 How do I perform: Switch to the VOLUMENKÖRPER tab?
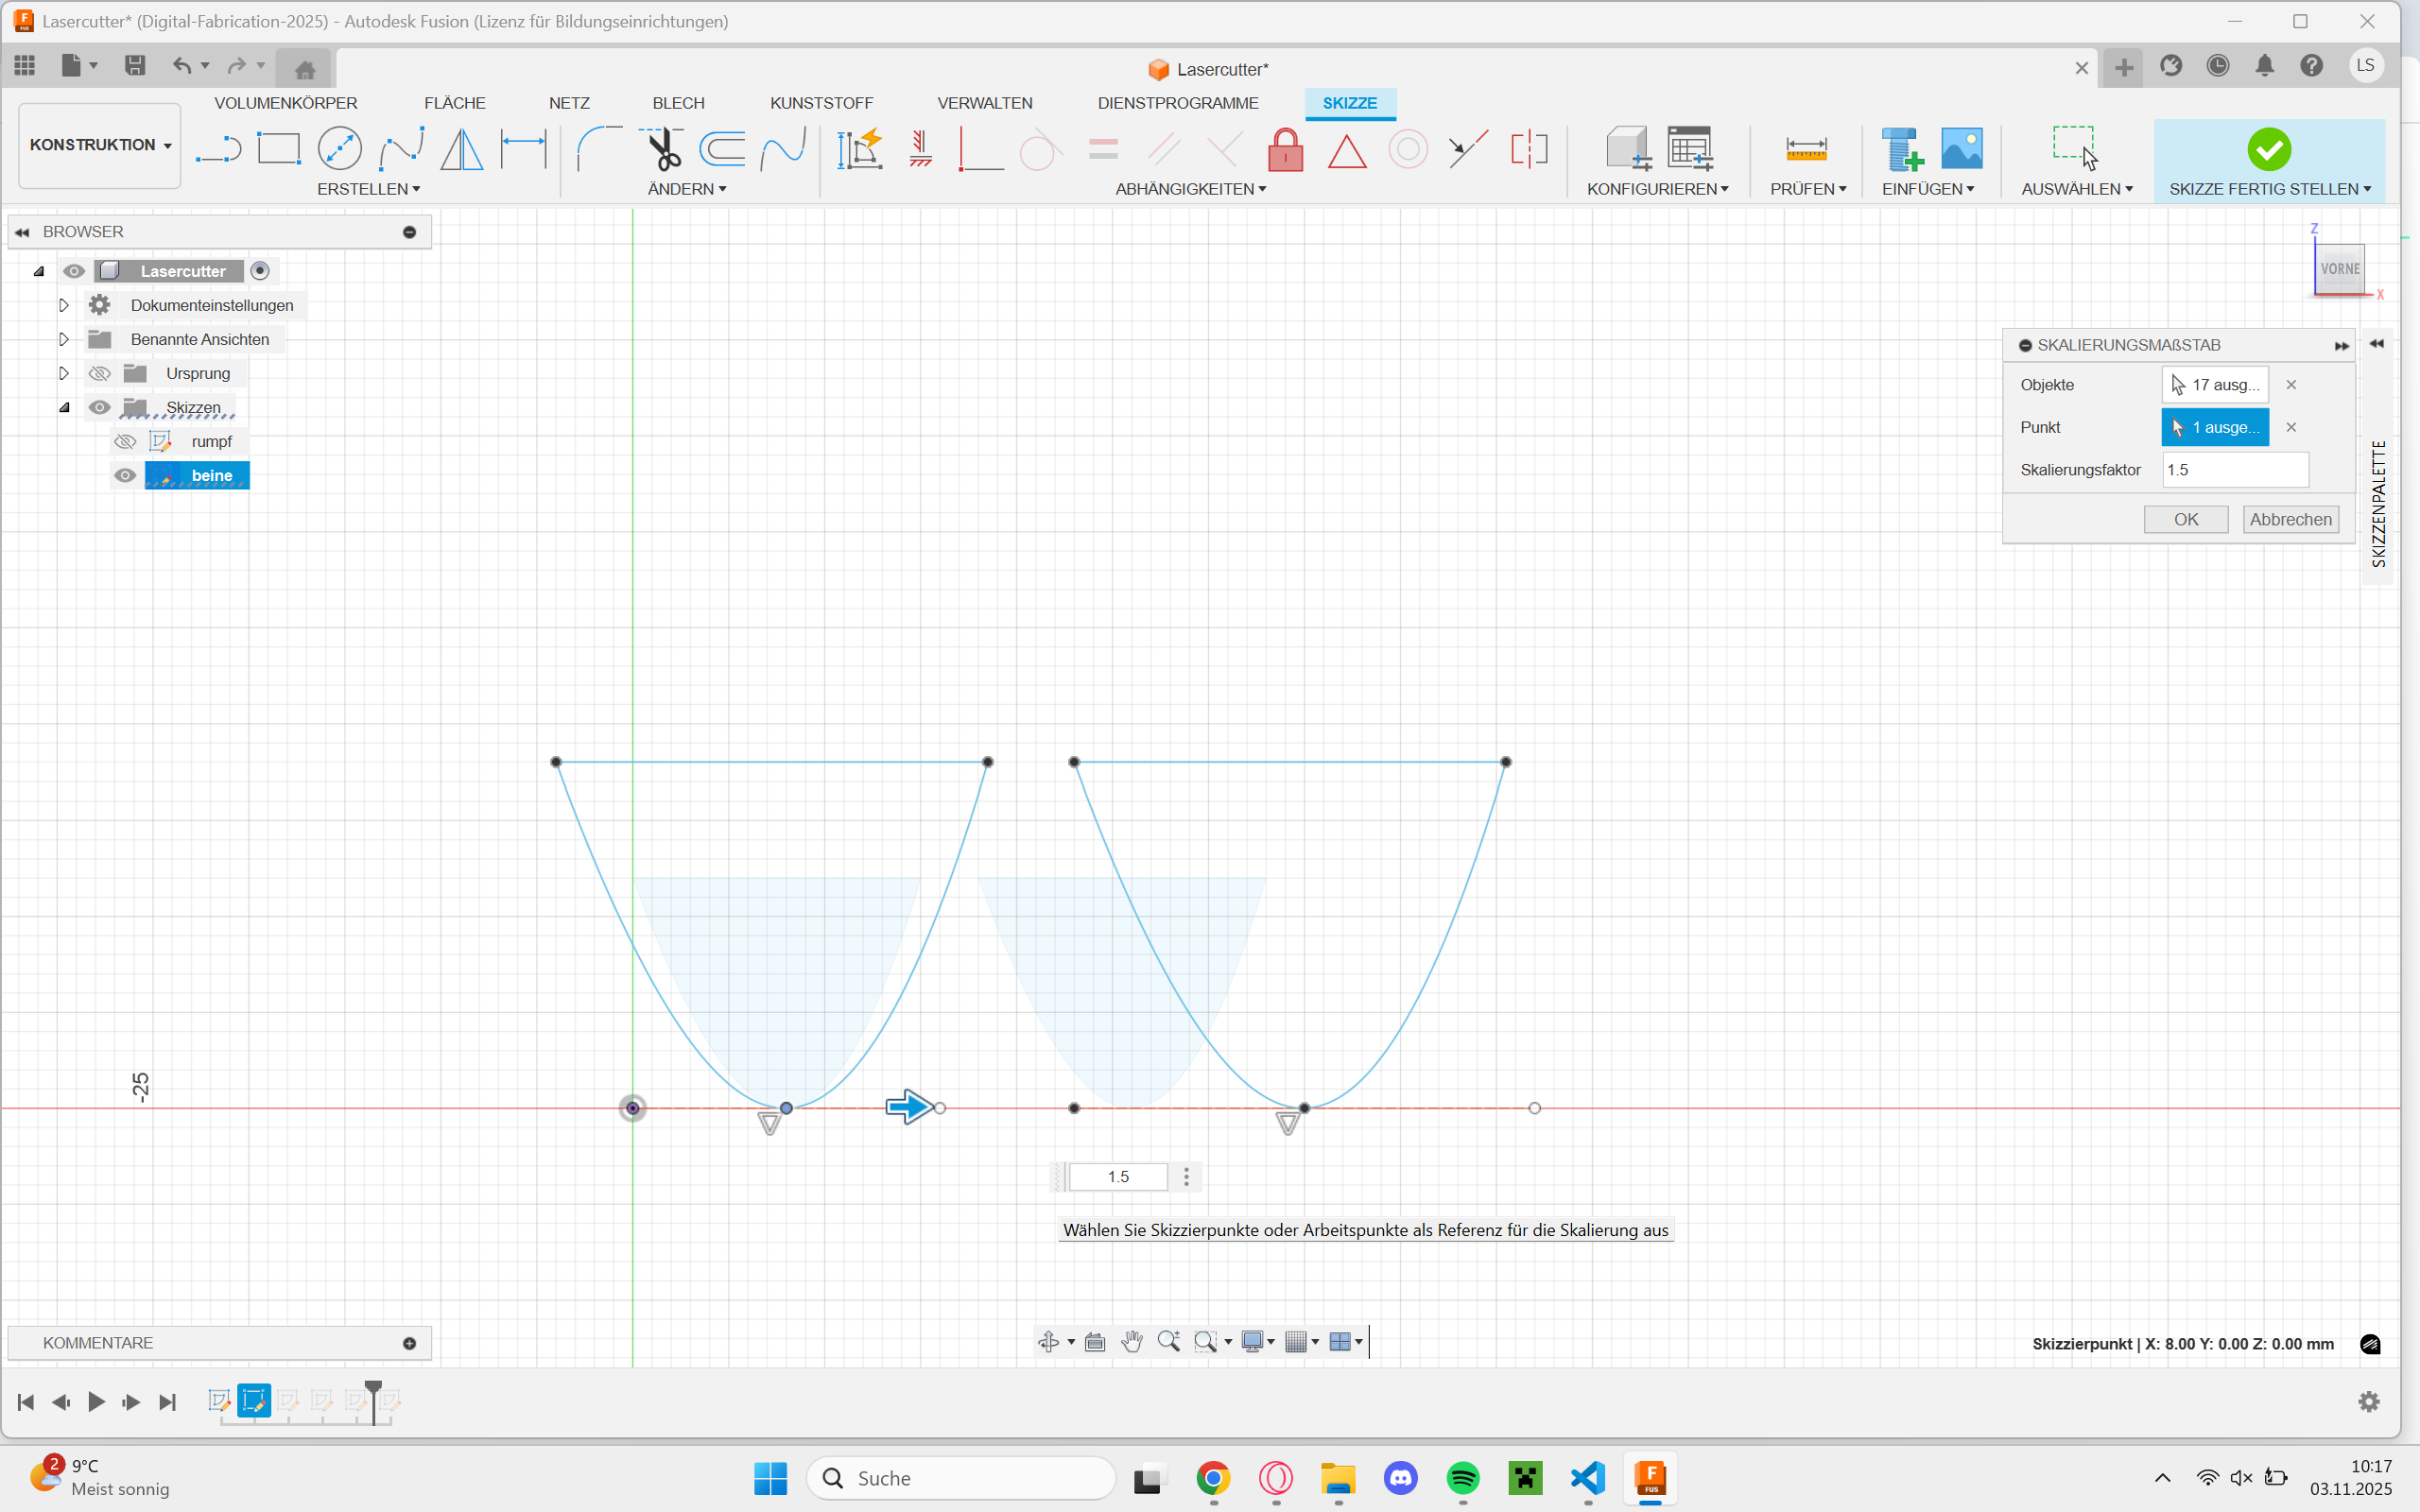point(285,103)
